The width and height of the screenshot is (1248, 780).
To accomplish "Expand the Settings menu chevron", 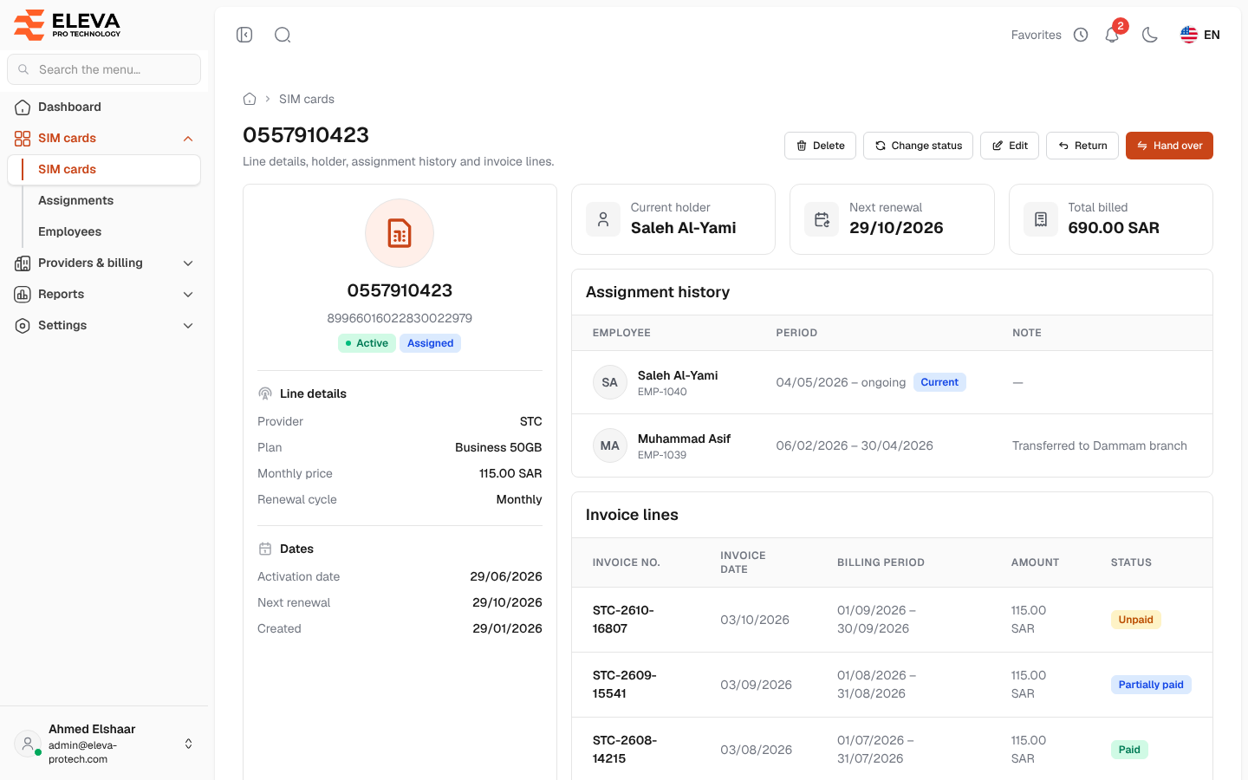I will click(188, 326).
